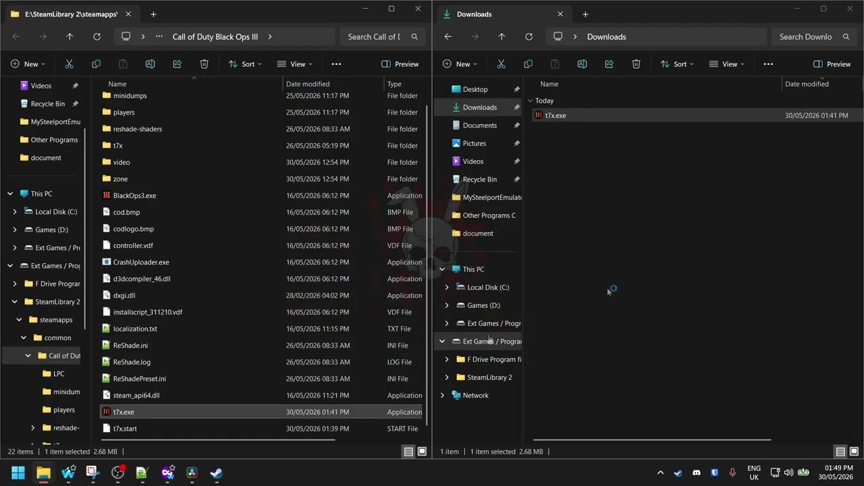Switch Downloads window to large icons layout
This screenshot has width=864, height=486.
point(854,452)
